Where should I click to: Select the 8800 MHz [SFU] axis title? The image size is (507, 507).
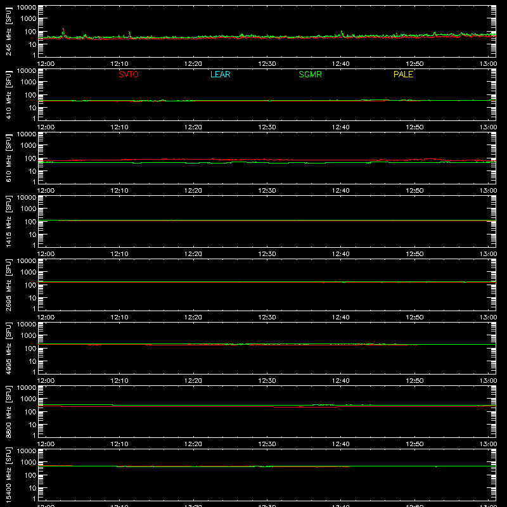pos(9,412)
